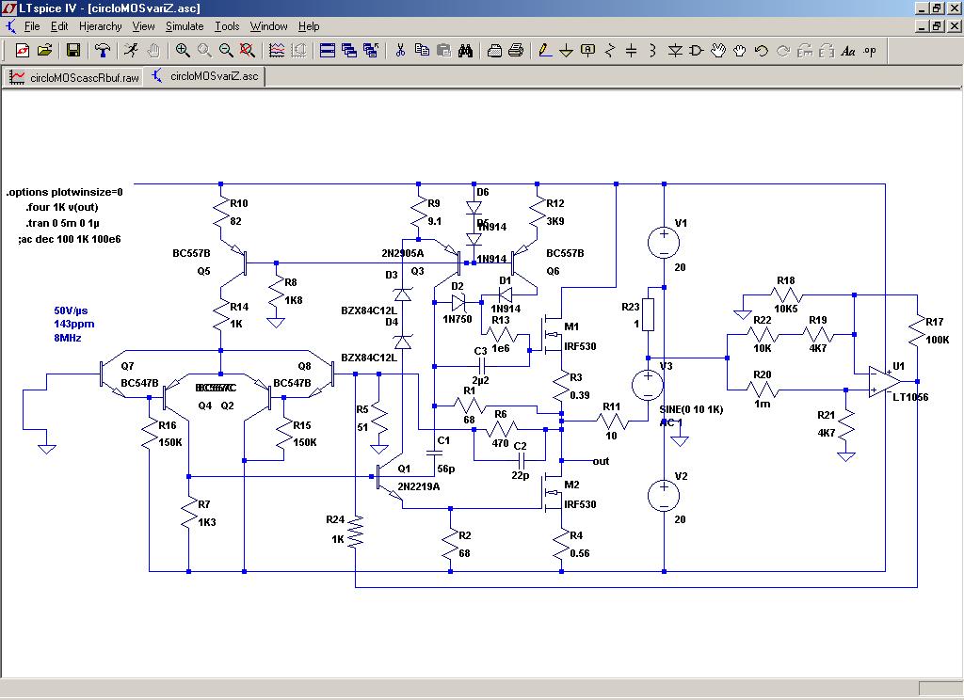Open the Hierarchy menu
The height and width of the screenshot is (700, 964).
click(x=100, y=26)
